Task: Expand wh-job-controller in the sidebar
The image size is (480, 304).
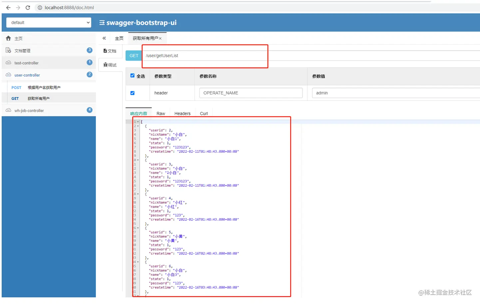Action: [x=49, y=110]
